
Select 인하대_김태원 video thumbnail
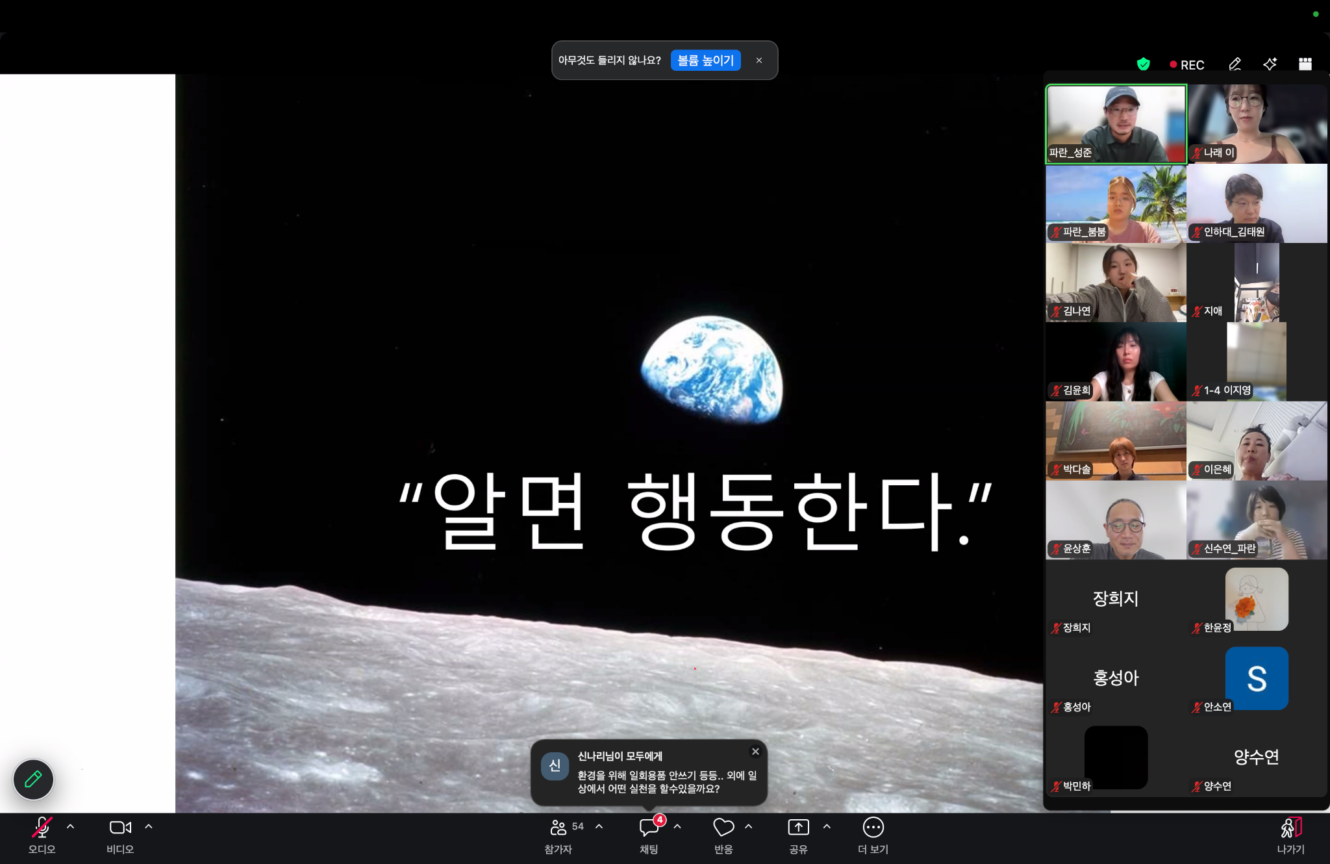(1257, 203)
